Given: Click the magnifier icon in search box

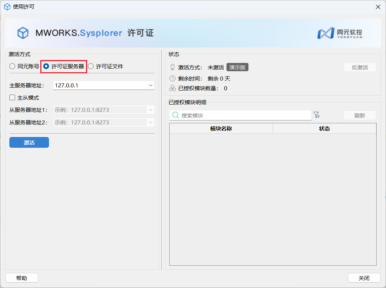Looking at the screenshot, I should click(175, 115).
